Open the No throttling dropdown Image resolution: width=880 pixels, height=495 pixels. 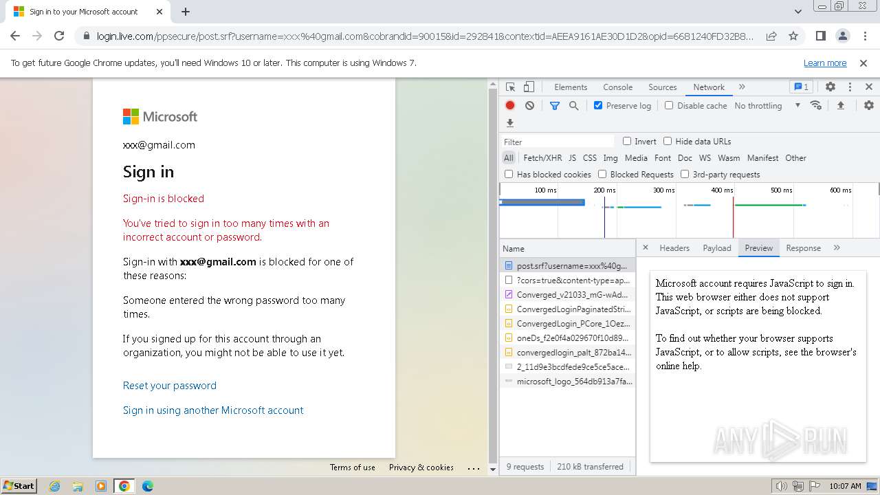767,105
